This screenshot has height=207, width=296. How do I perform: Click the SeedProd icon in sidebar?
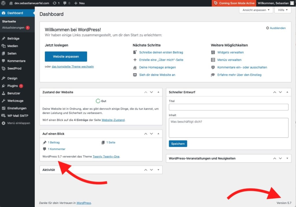(3, 68)
